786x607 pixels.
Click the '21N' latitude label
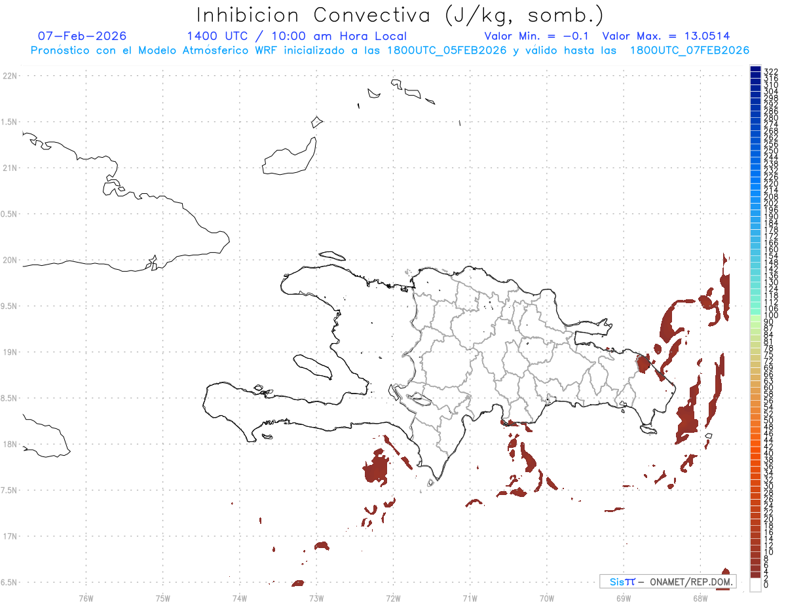[x=9, y=168]
